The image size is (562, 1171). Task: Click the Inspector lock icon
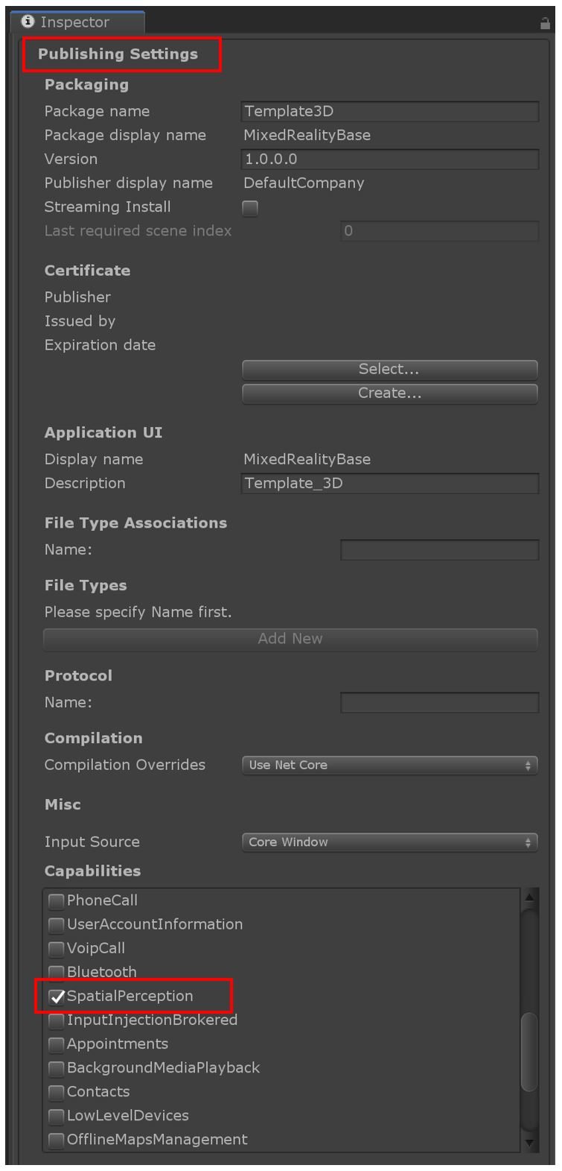point(545,23)
